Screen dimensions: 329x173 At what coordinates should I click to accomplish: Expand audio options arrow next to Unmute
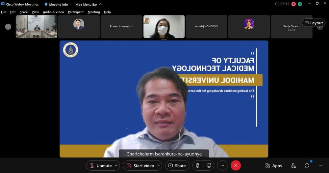pos(116,165)
